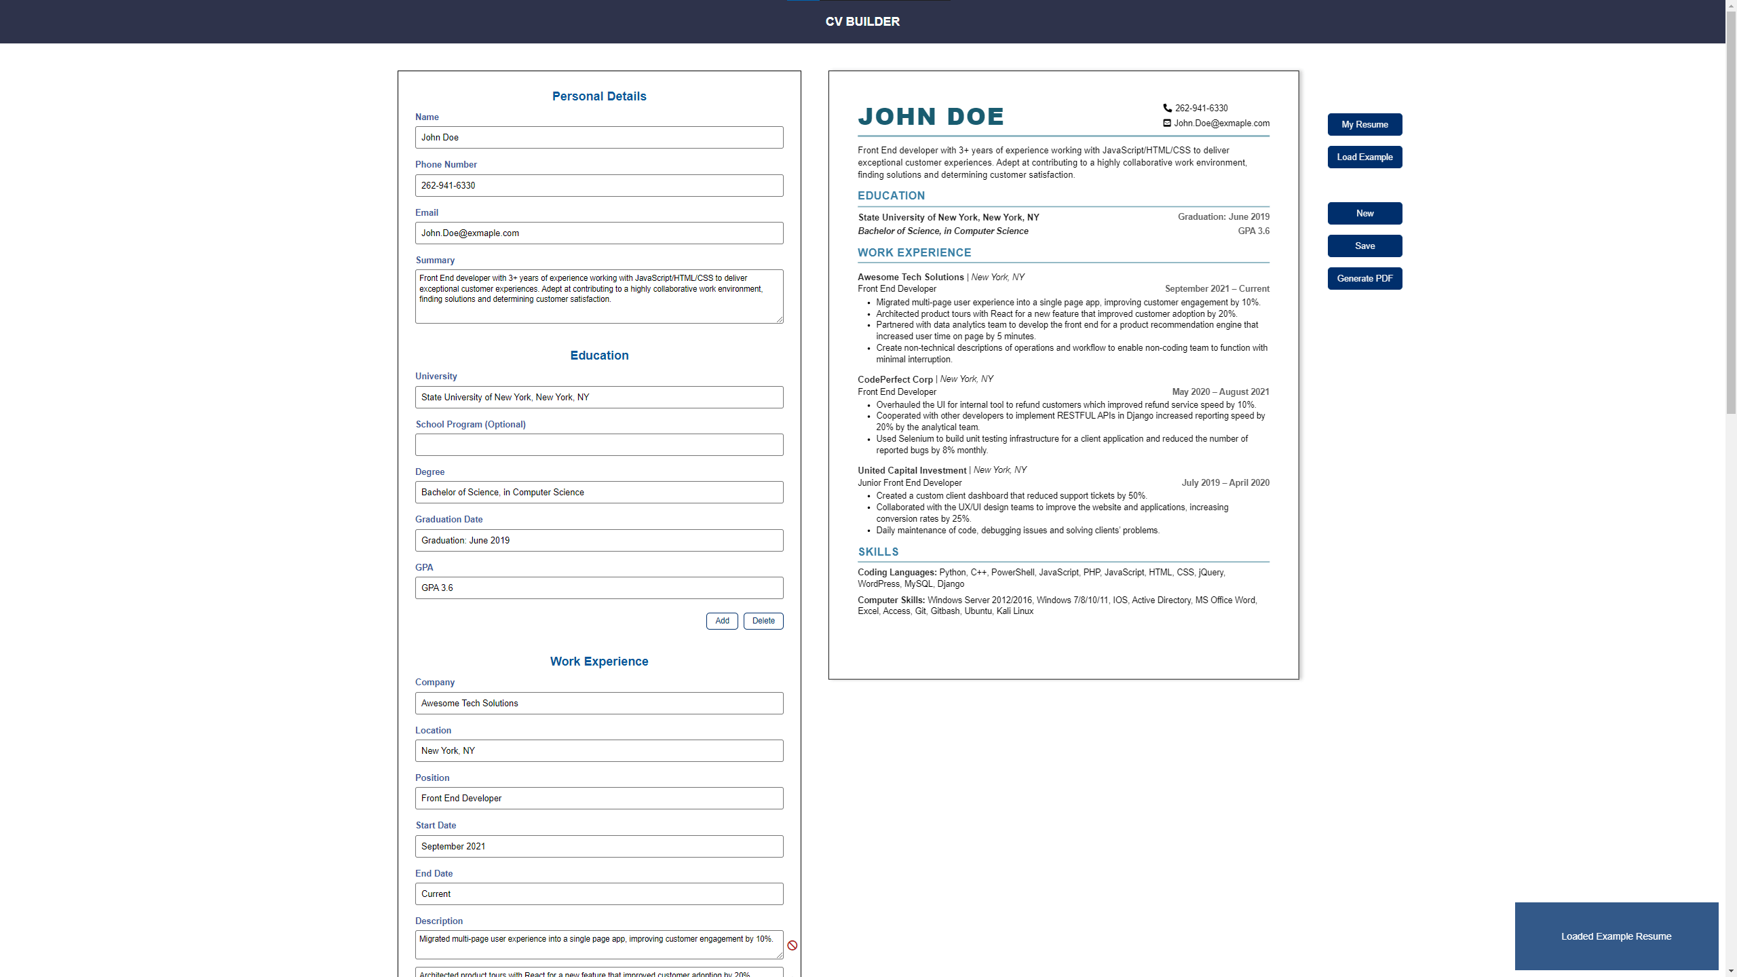Viewport: 1737px width, 977px height.
Task: Start a new resume with the New button
Action: tap(1364, 213)
